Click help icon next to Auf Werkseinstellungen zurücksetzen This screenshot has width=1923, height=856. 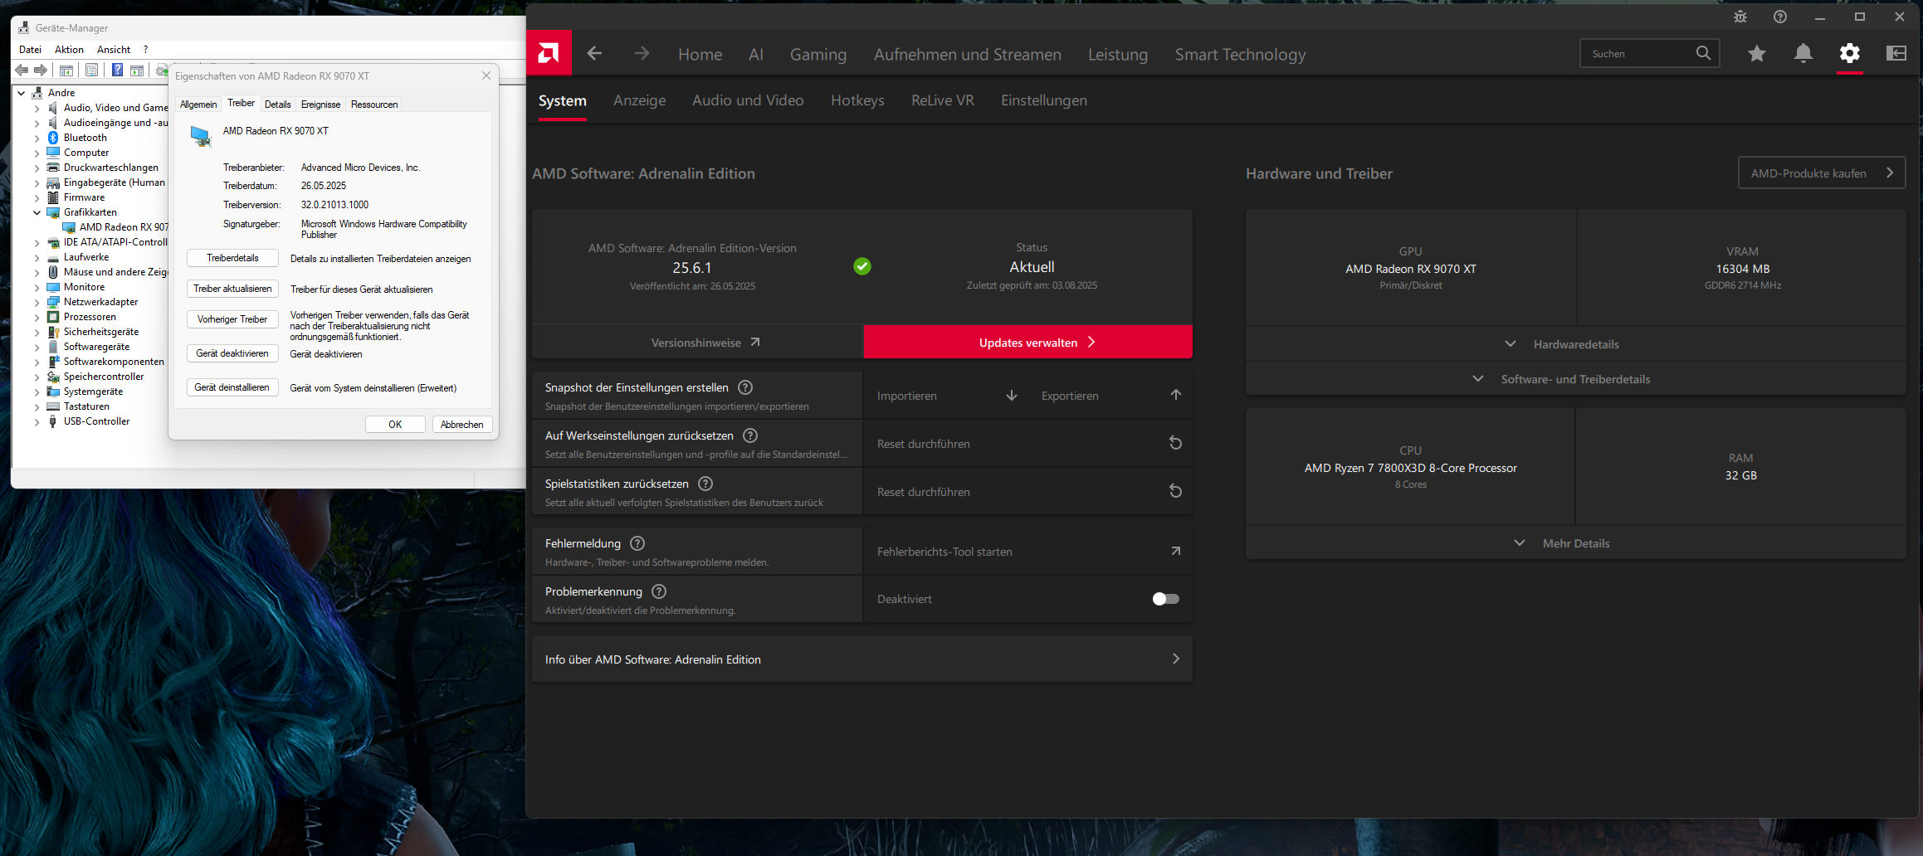point(750,435)
